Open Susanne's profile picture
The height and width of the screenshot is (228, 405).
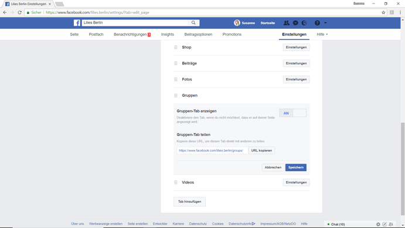tap(237, 23)
